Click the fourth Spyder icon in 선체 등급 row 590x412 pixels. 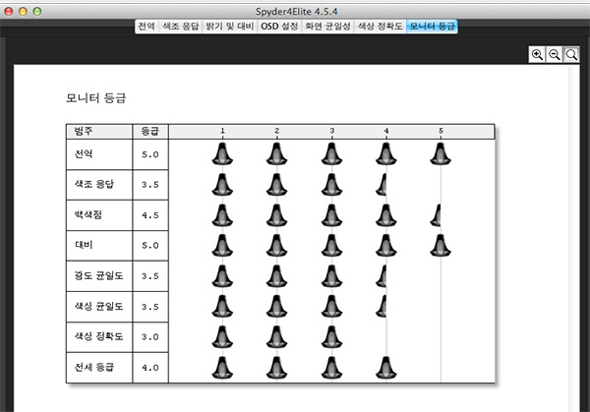pos(386,367)
